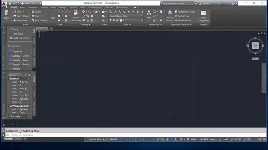This screenshot has width=268, height=150.
Task: Click the command line input field
Action: coord(136,135)
